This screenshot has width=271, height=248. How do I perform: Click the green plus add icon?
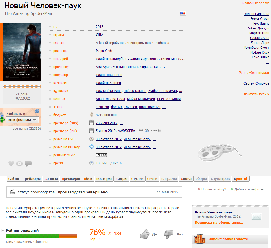click(2, 119)
